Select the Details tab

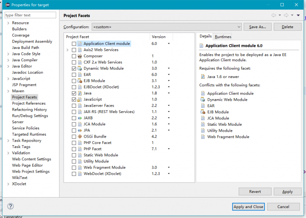click(x=206, y=36)
